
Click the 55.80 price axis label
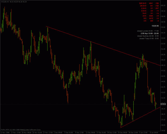point(163,27)
